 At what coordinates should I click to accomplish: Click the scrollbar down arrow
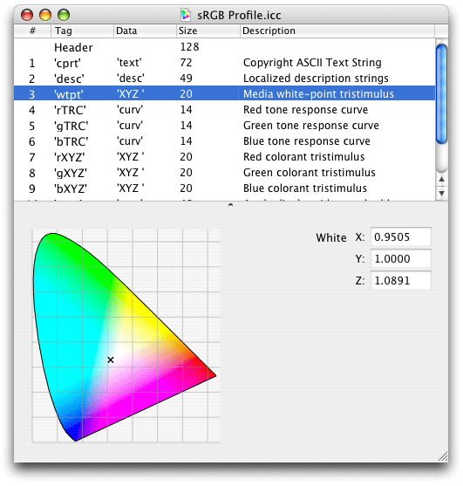pos(441,193)
